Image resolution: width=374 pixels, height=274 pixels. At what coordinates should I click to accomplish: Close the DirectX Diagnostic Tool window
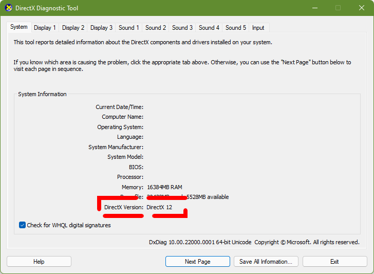[362, 8]
